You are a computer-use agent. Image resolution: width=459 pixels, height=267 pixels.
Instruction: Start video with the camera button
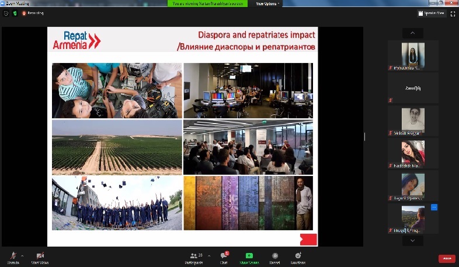pyautogui.click(x=41, y=257)
